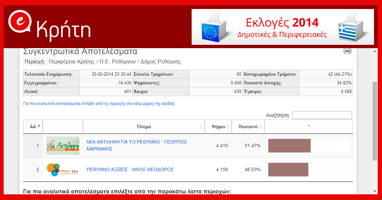
Task: Click the Ρέθυμνο Αξιζείς party logo
Action: [x=63, y=170]
